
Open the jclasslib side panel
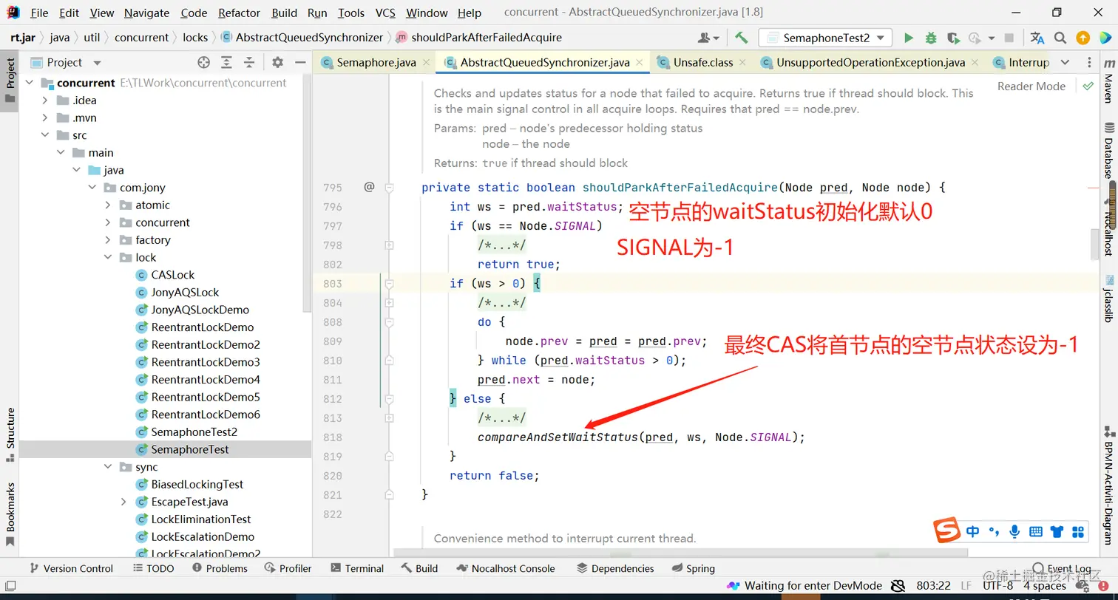coord(1108,299)
